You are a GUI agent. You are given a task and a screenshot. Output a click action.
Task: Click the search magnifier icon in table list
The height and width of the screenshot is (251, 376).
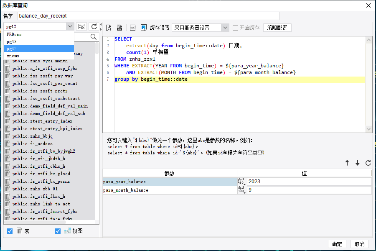(x=94, y=37)
